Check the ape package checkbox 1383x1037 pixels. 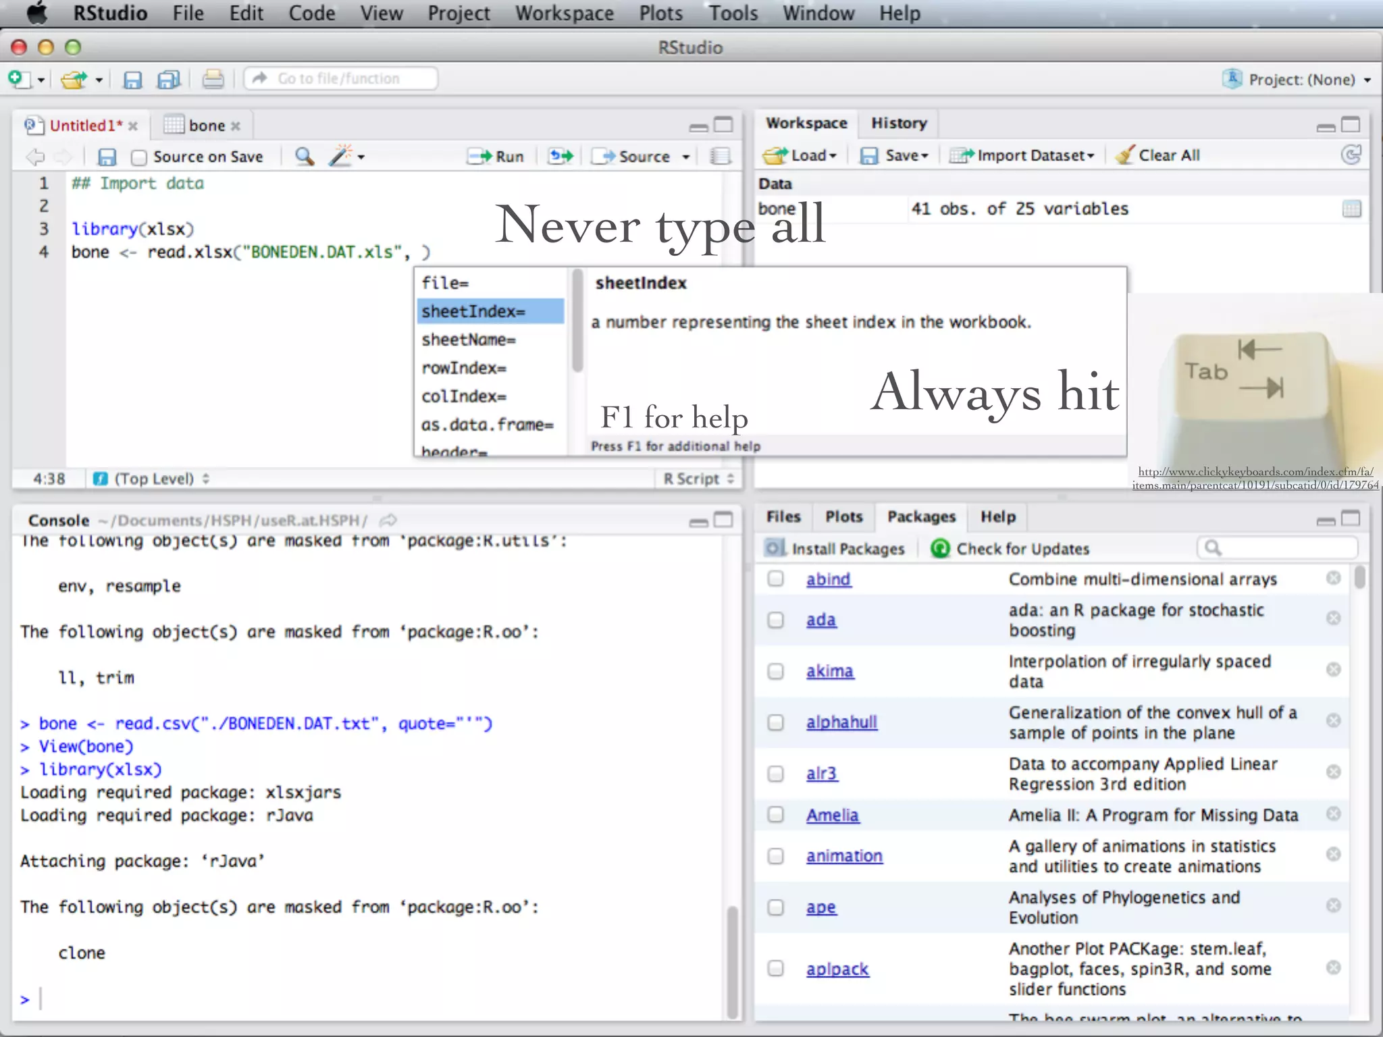(x=775, y=907)
